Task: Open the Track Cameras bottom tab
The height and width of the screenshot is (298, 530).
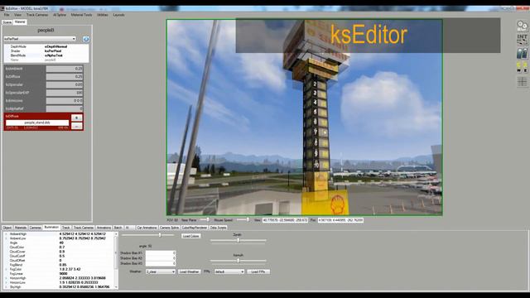Action: 84,228
